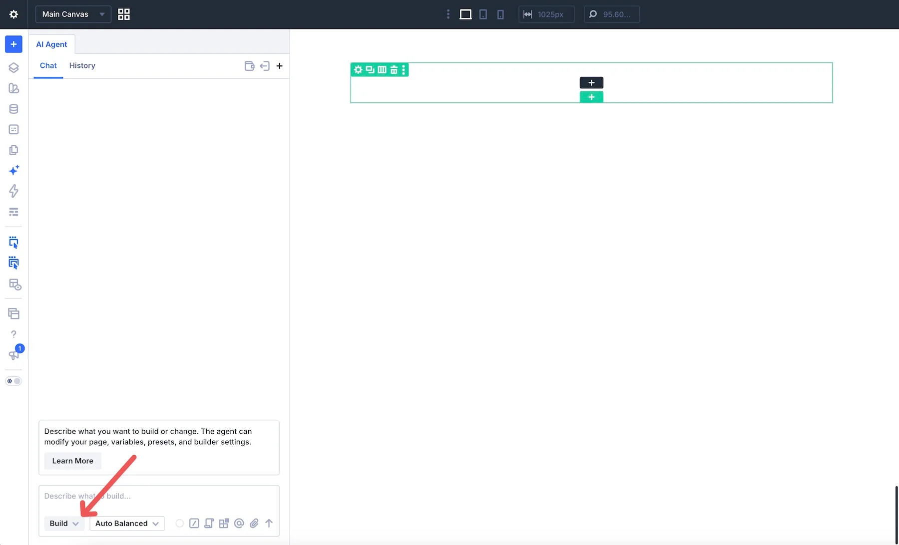Switch to desktop viewport preview
899x545 pixels.
tap(465, 14)
